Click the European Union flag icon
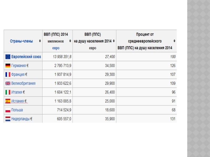The image size is (210, 157). tap(8, 57)
